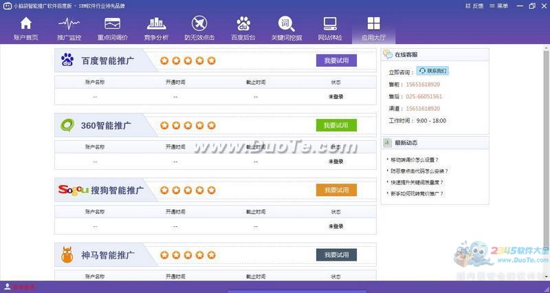Click green 我要试用 for 360智能推广
The width and height of the screenshot is (550, 293).
336,125
